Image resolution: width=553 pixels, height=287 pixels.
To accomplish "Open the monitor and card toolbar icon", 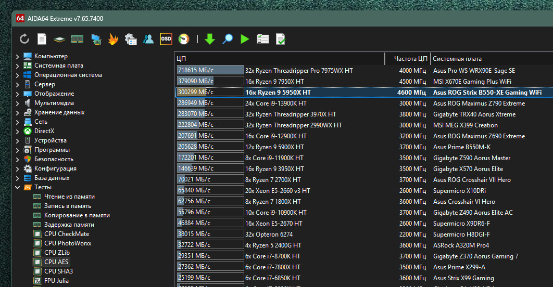I will coord(96,39).
